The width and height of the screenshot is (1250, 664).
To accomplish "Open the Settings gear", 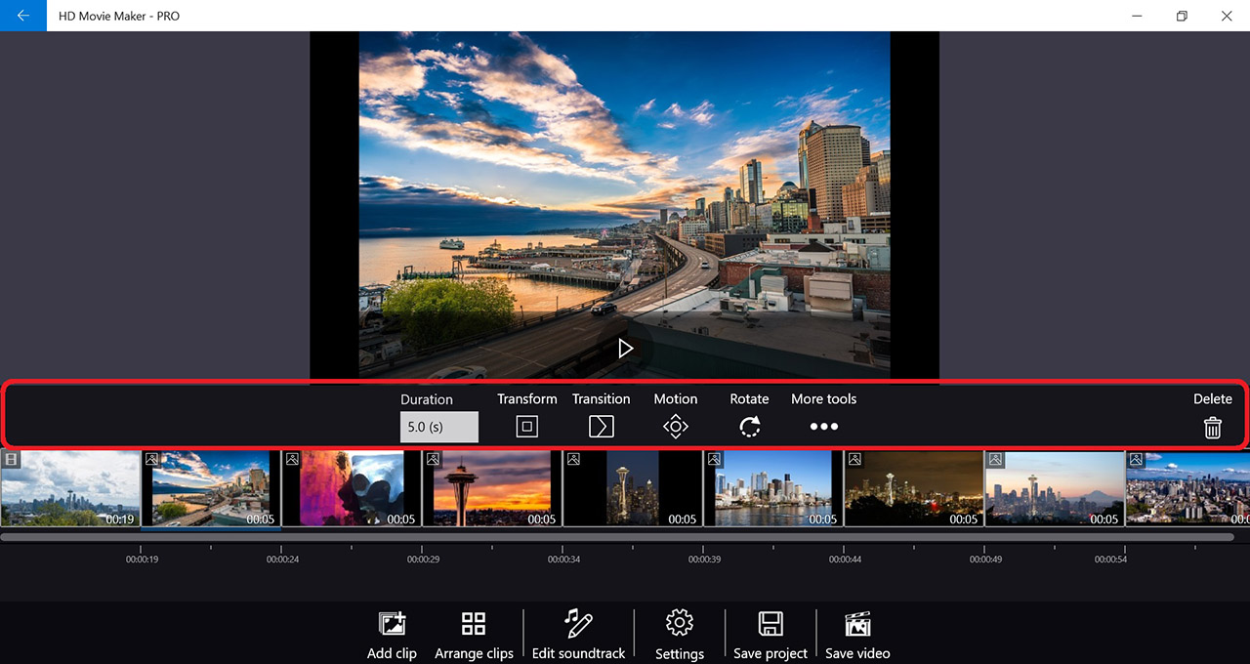I will (x=679, y=623).
